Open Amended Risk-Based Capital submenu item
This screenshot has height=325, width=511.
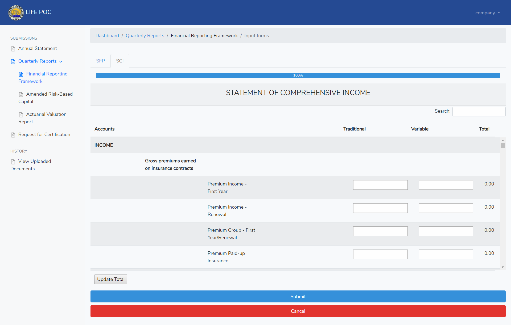pyautogui.click(x=46, y=98)
